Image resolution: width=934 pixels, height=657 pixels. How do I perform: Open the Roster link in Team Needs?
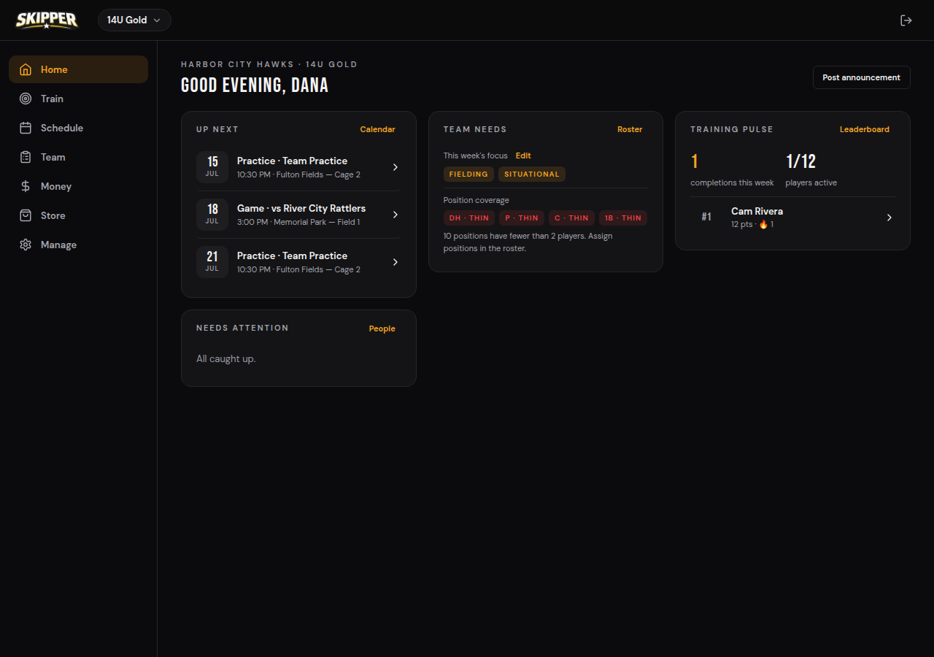630,129
